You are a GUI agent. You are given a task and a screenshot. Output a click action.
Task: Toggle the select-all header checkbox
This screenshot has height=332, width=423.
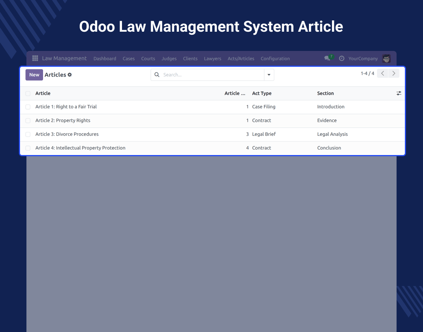pyautogui.click(x=28, y=94)
